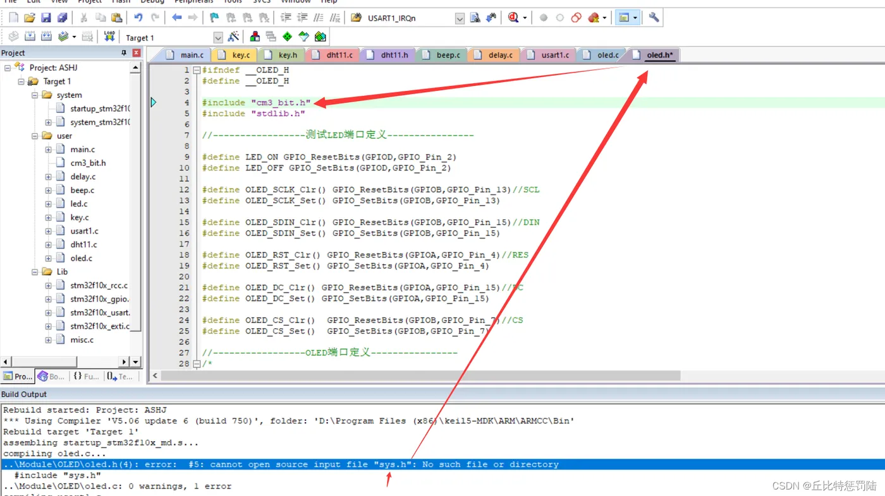The image size is (885, 496).
Task: Create a new file with the New icon
Action: 14,18
